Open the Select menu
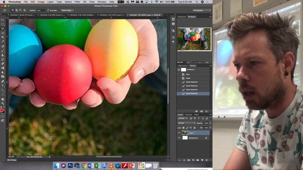 (68, 2)
